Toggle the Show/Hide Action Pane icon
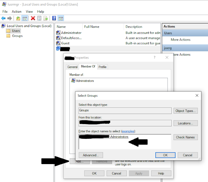The width and height of the screenshot is (208, 182). click(61, 18)
